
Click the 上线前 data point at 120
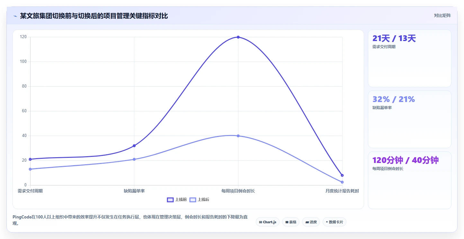238,37
